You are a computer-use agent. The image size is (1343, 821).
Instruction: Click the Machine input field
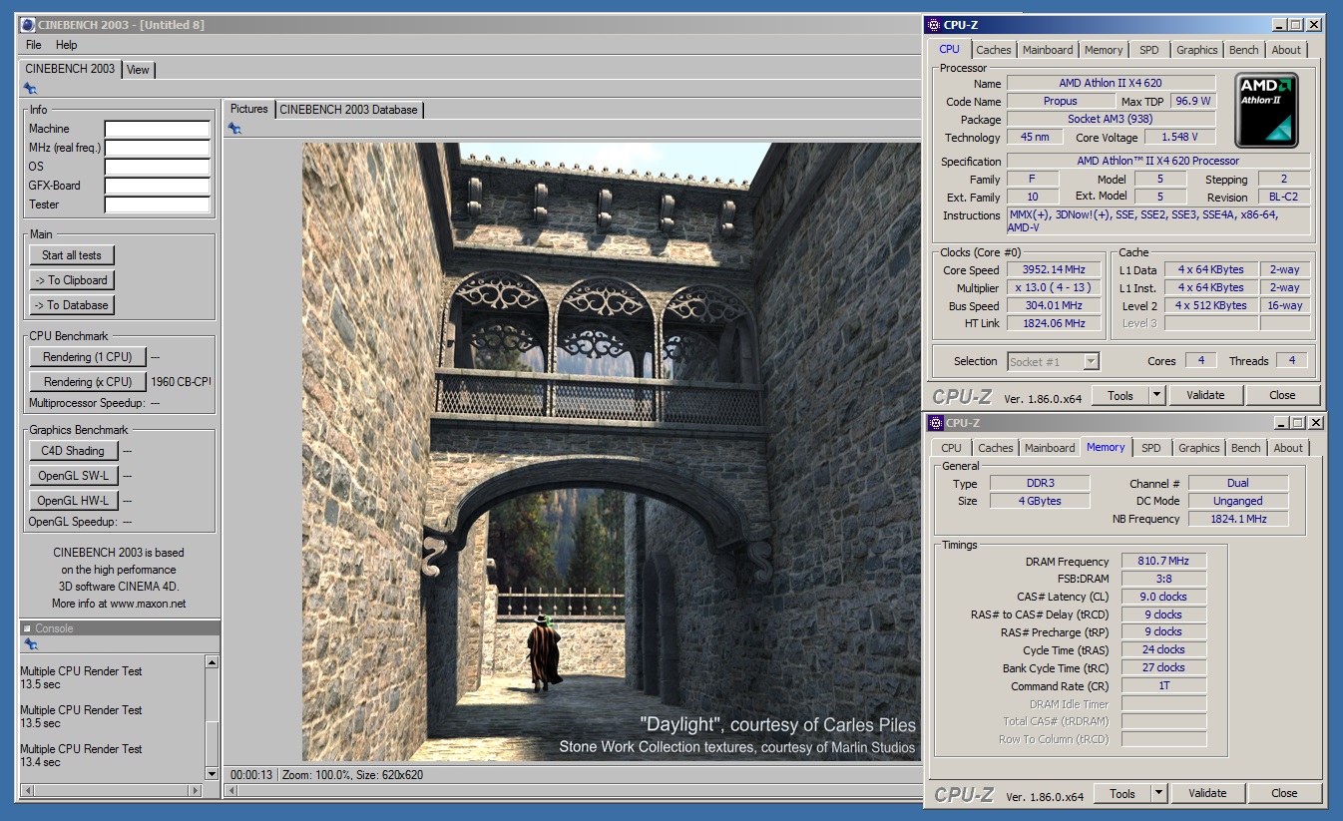[x=158, y=129]
